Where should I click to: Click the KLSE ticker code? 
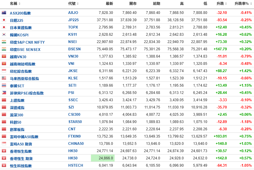coord(73,78)
